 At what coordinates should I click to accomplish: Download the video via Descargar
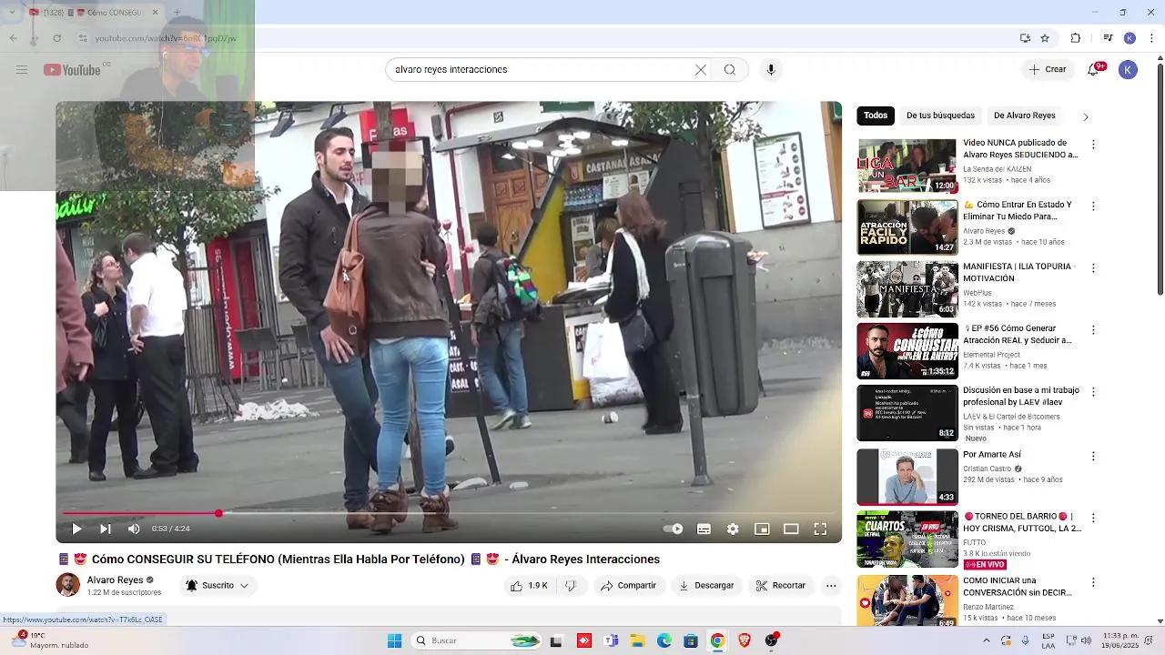706,586
